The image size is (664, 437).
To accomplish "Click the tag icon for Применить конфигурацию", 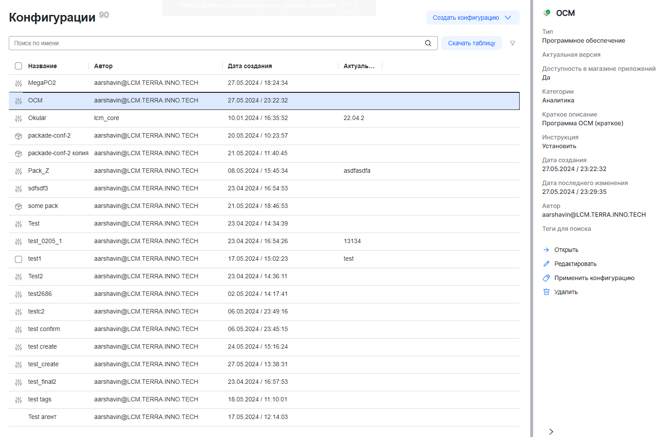I will coord(547,278).
